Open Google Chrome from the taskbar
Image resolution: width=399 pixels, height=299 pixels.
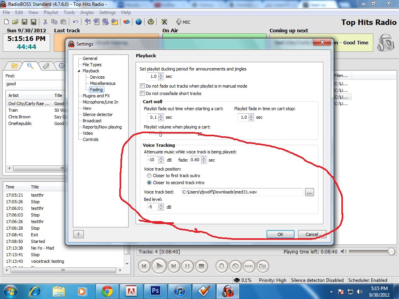(107, 291)
